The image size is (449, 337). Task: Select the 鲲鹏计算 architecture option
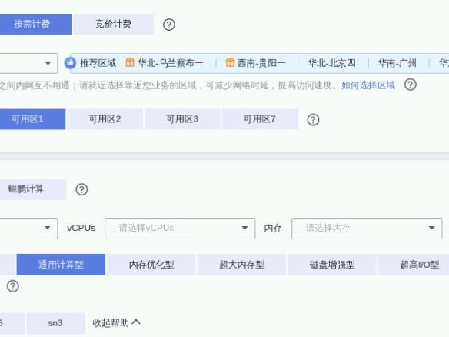[33, 189]
